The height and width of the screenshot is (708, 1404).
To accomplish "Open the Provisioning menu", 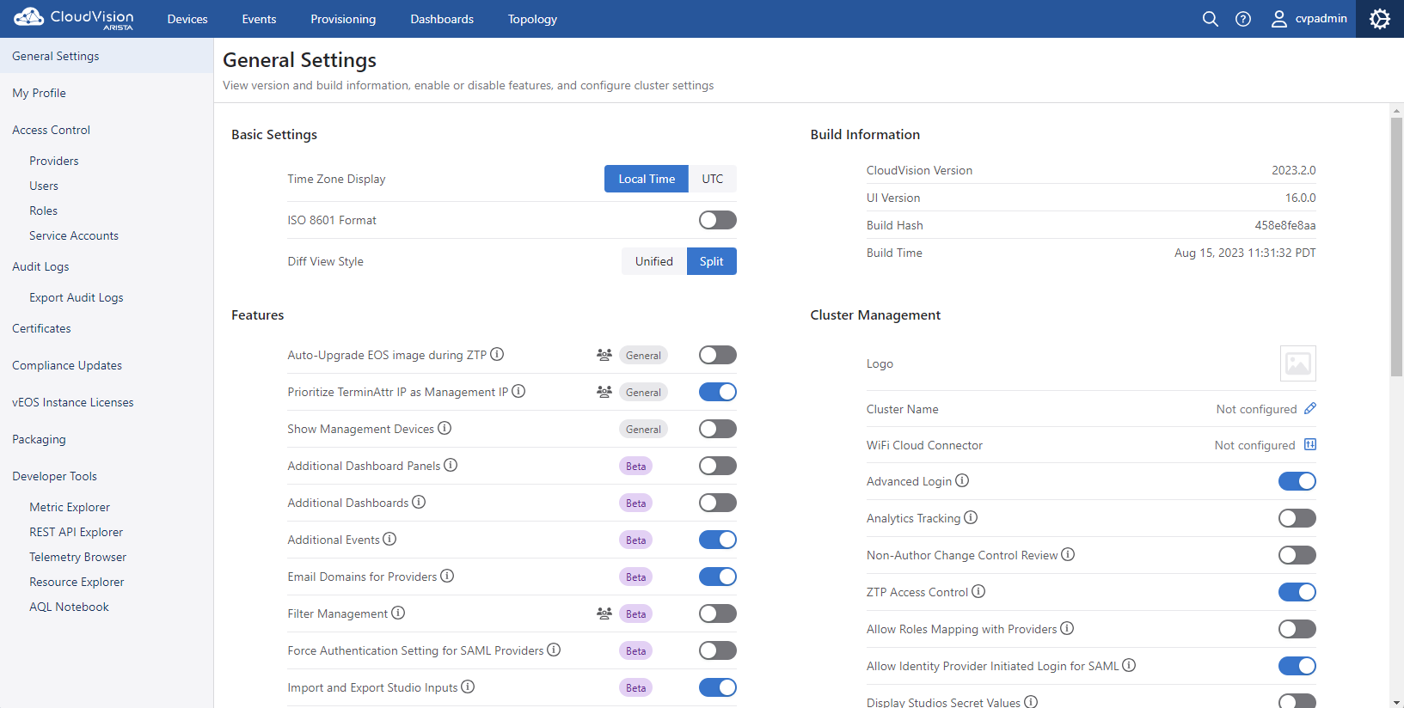I will tap(343, 19).
